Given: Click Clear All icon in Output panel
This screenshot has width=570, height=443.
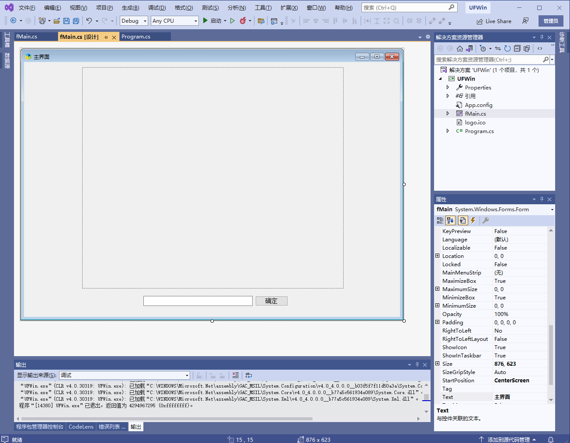Looking at the screenshot, I should pos(236,375).
